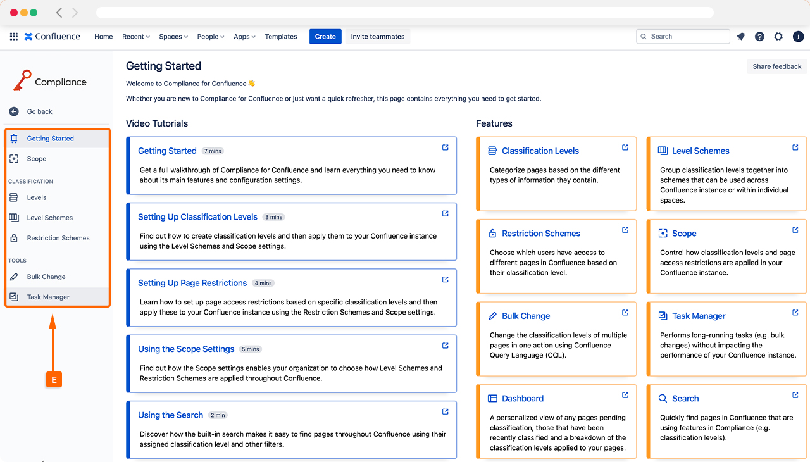Select Bulk Change in sidebar tools
Viewport: 810px width, 462px height.
click(46, 277)
